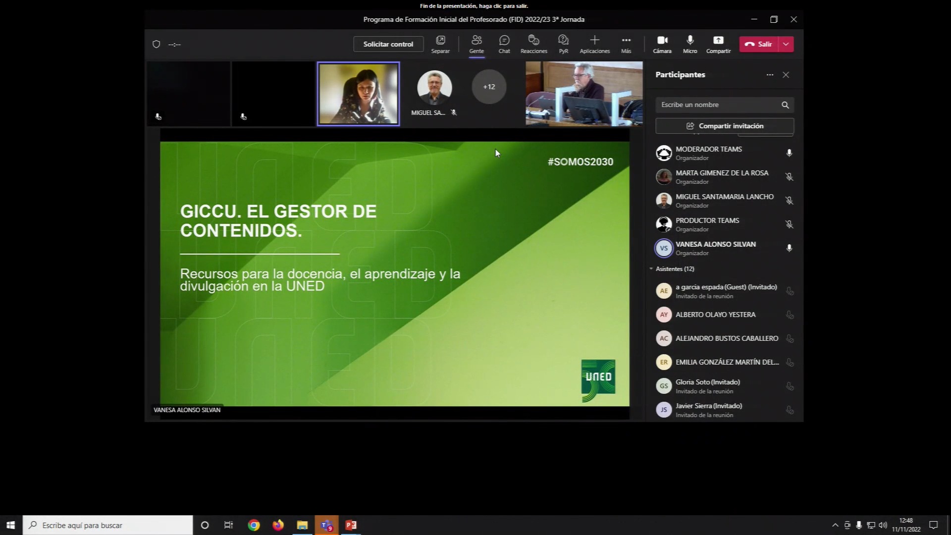Screen dimensions: 951x535
Task: Click the a garcia espada mic status icon
Action: 790,291
